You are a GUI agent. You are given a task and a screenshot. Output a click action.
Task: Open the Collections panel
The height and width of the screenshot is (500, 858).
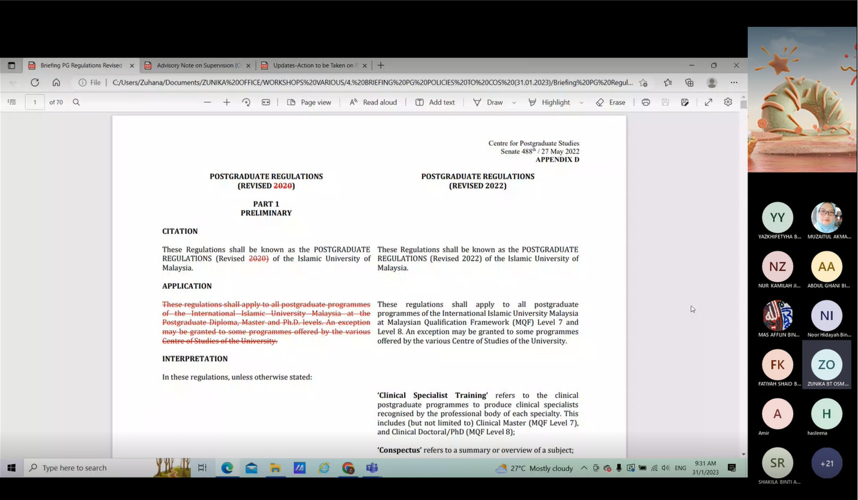[689, 83]
